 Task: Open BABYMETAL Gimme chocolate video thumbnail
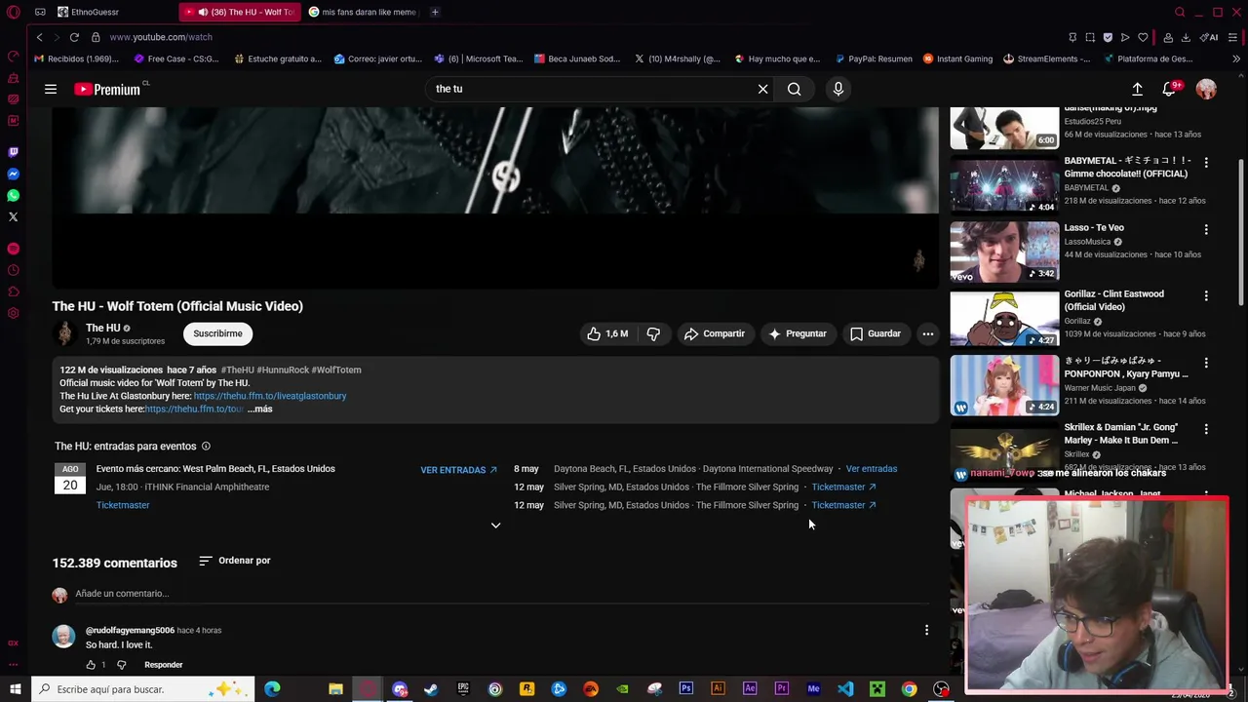[1004, 185]
